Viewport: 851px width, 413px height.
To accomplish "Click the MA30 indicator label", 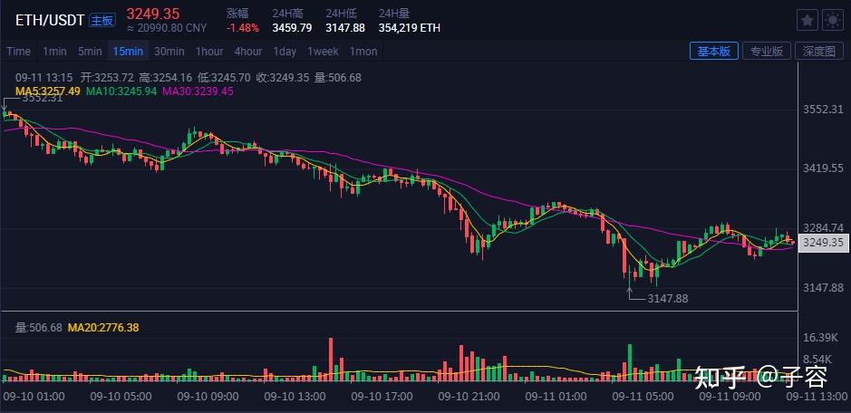I will (198, 91).
